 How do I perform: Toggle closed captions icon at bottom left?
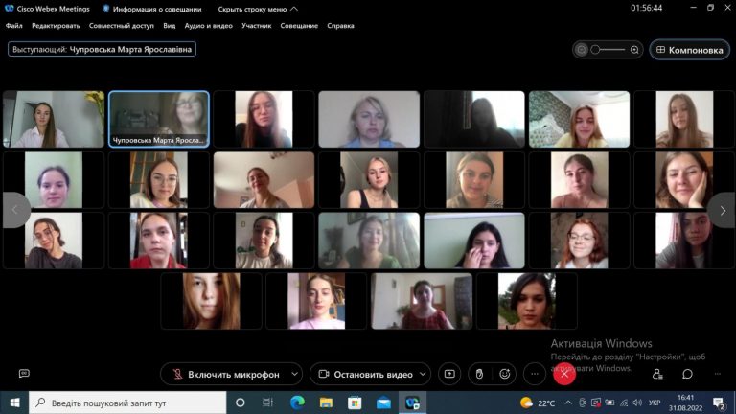pyautogui.click(x=24, y=373)
